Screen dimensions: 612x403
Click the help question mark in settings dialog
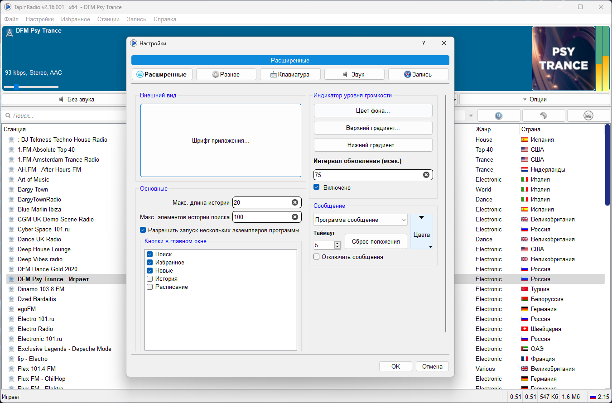[x=424, y=43]
